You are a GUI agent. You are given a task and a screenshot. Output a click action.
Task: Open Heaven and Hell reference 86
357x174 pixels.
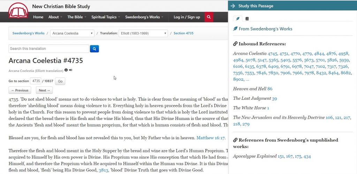[270, 89]
